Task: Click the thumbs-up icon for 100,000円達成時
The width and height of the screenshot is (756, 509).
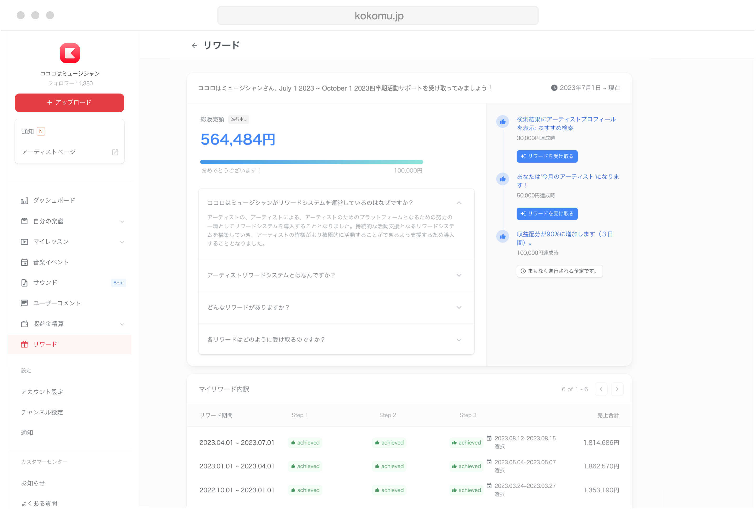Action: pyautogui.click(x=503, y=237)
